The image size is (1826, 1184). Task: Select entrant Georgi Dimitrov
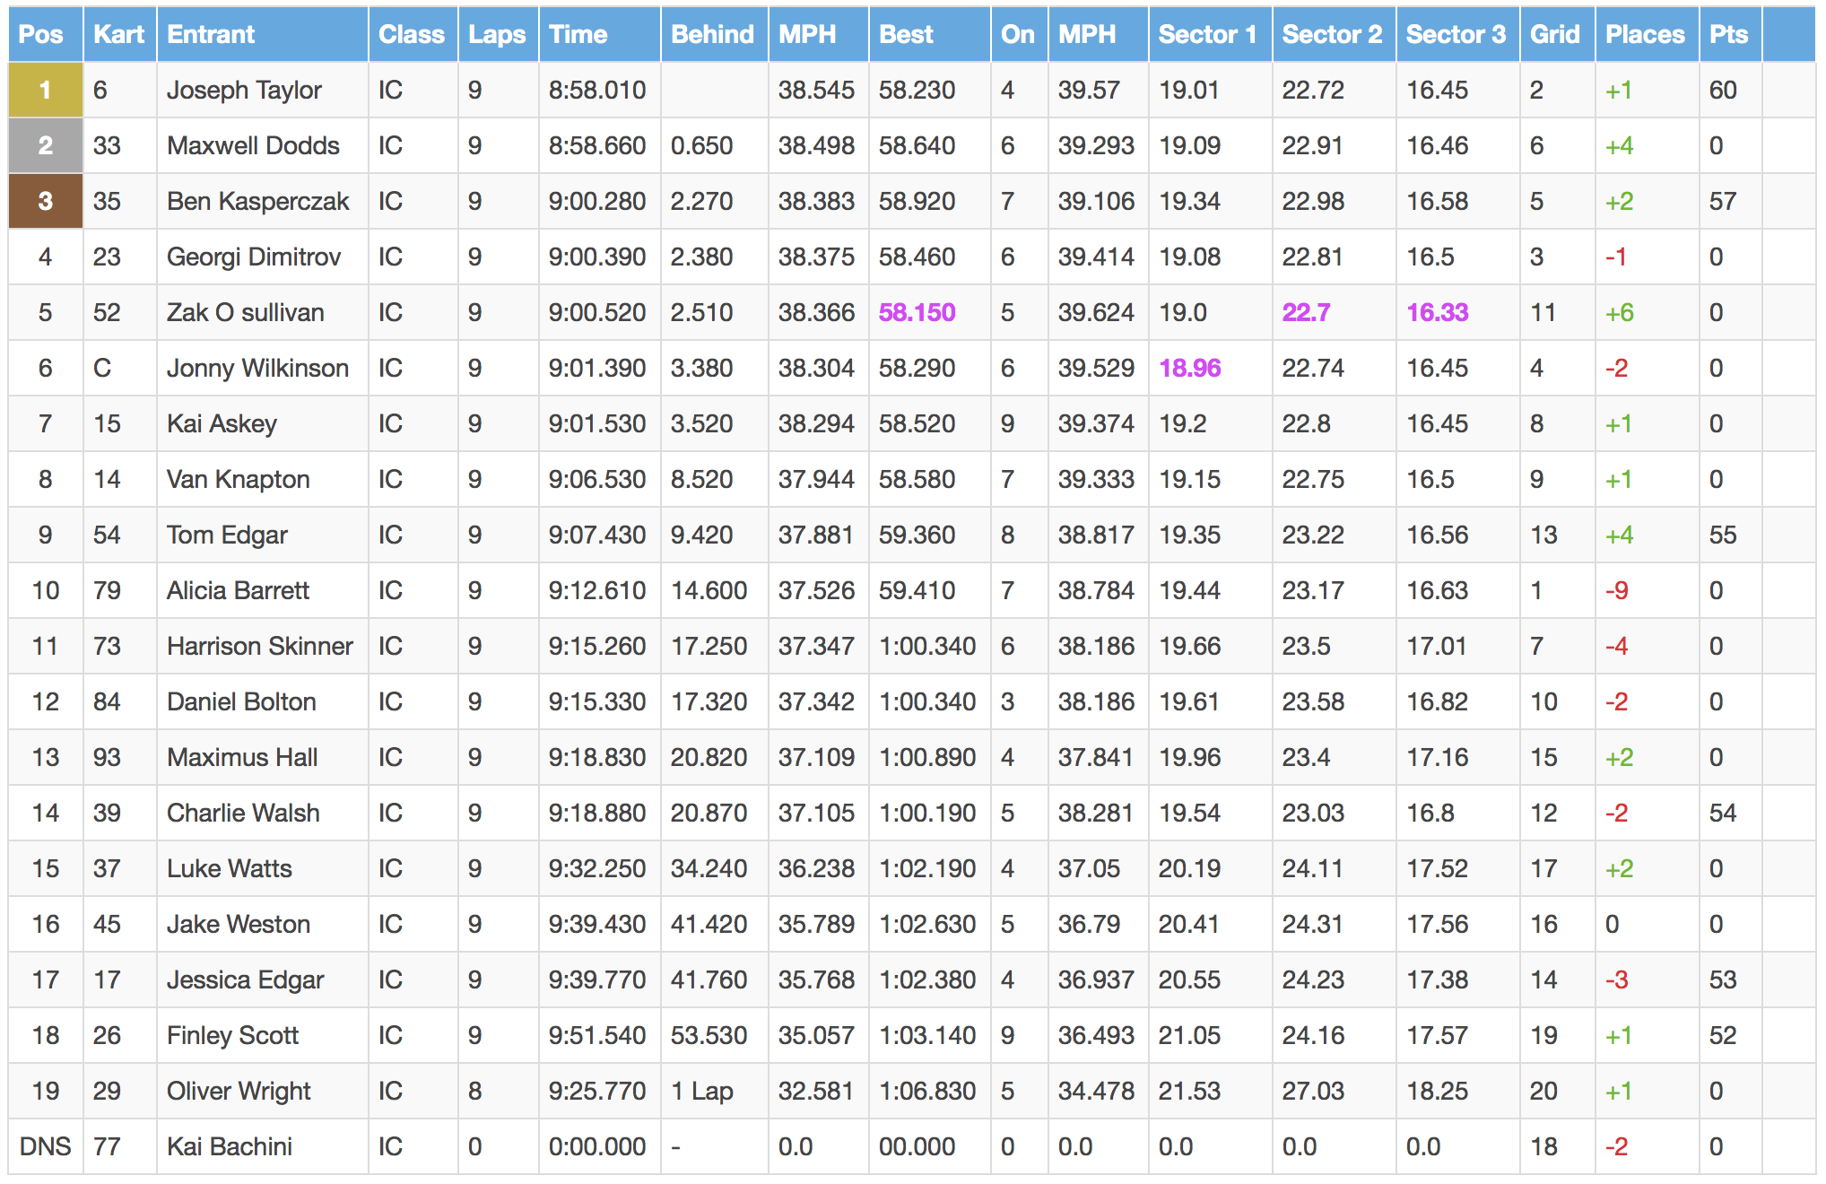[254, 257]
